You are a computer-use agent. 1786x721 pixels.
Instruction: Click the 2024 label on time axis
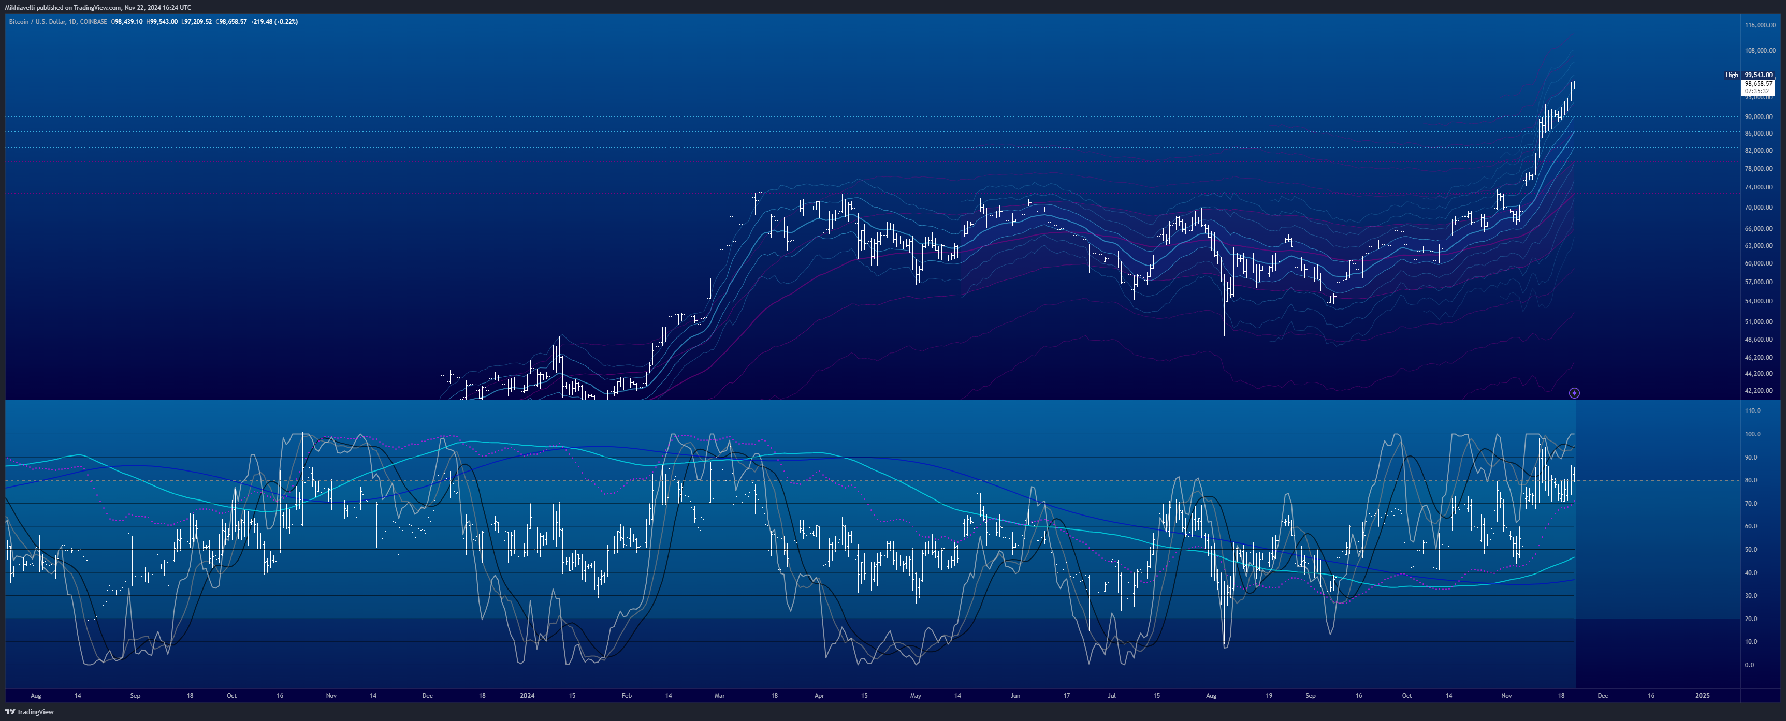click(x=528, y=695)
